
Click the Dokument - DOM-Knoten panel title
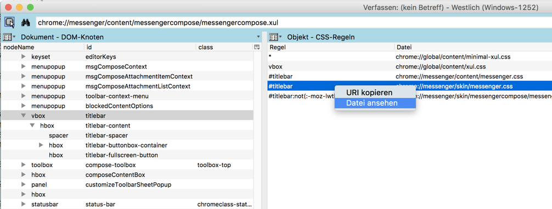63,37
